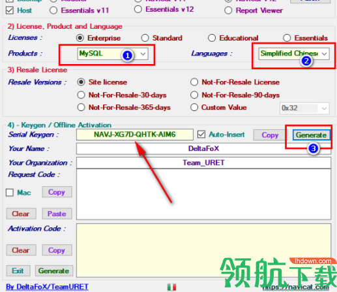Clear the Activation Code

tap(21, 250)
